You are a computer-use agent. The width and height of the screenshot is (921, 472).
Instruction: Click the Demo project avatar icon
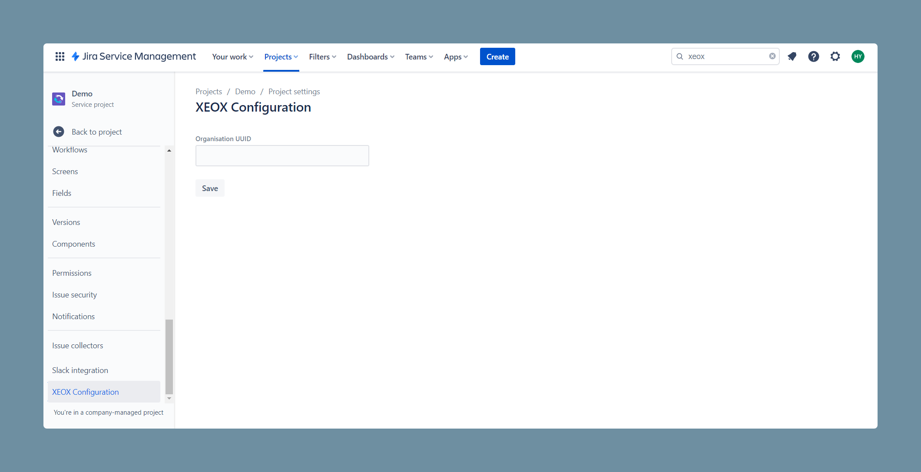59,99
